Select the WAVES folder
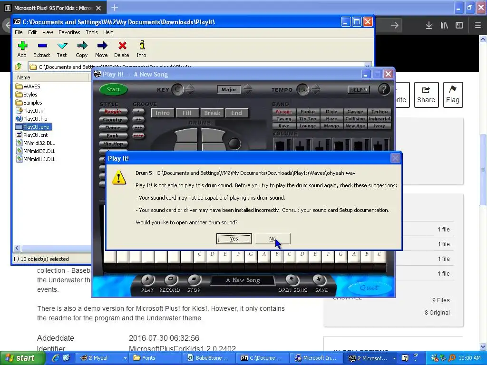 [28, 86]
